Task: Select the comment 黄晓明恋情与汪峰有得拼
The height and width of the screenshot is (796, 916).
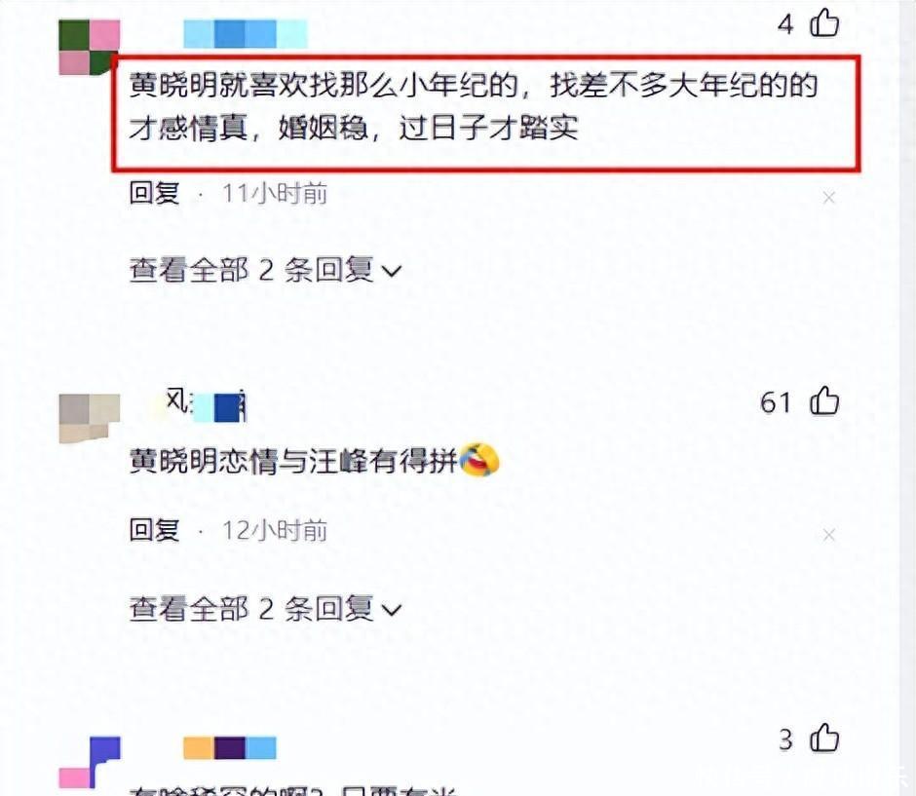Action: click(x=293, y=461)
